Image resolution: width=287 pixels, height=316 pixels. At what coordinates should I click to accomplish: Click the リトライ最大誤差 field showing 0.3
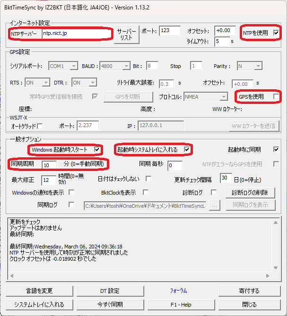pos(166,84)
